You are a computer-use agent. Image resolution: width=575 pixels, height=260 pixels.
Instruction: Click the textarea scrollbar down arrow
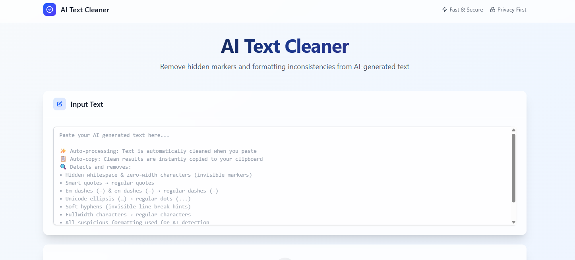pos(513,222)
